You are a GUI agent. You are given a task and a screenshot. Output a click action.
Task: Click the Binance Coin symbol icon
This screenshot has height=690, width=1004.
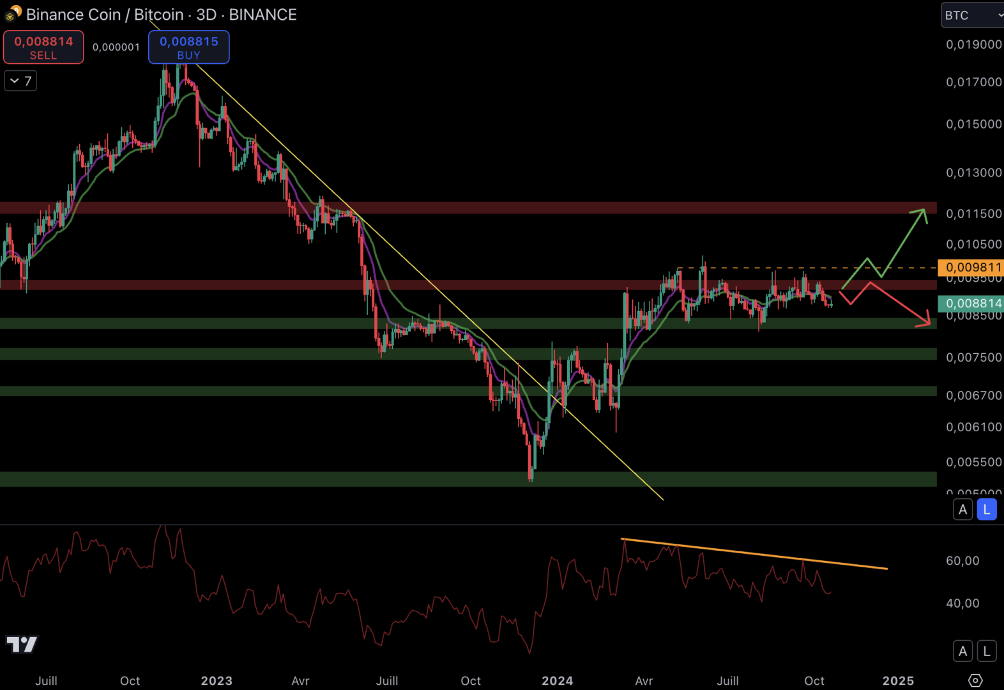coord(13,14)
